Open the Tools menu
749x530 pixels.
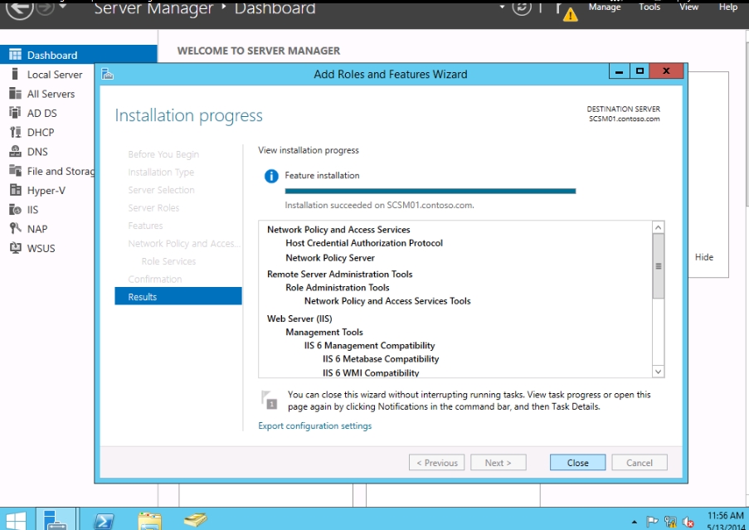coord(649,7)
